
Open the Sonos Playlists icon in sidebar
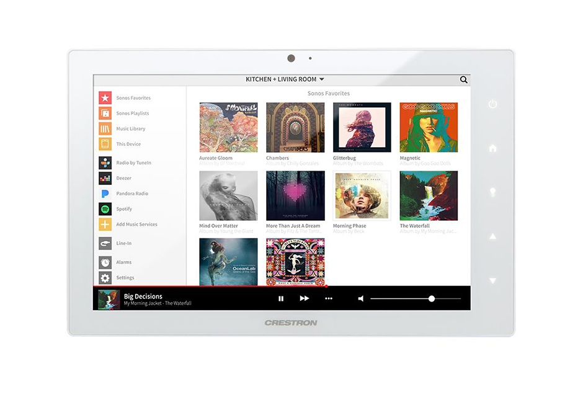105,113
